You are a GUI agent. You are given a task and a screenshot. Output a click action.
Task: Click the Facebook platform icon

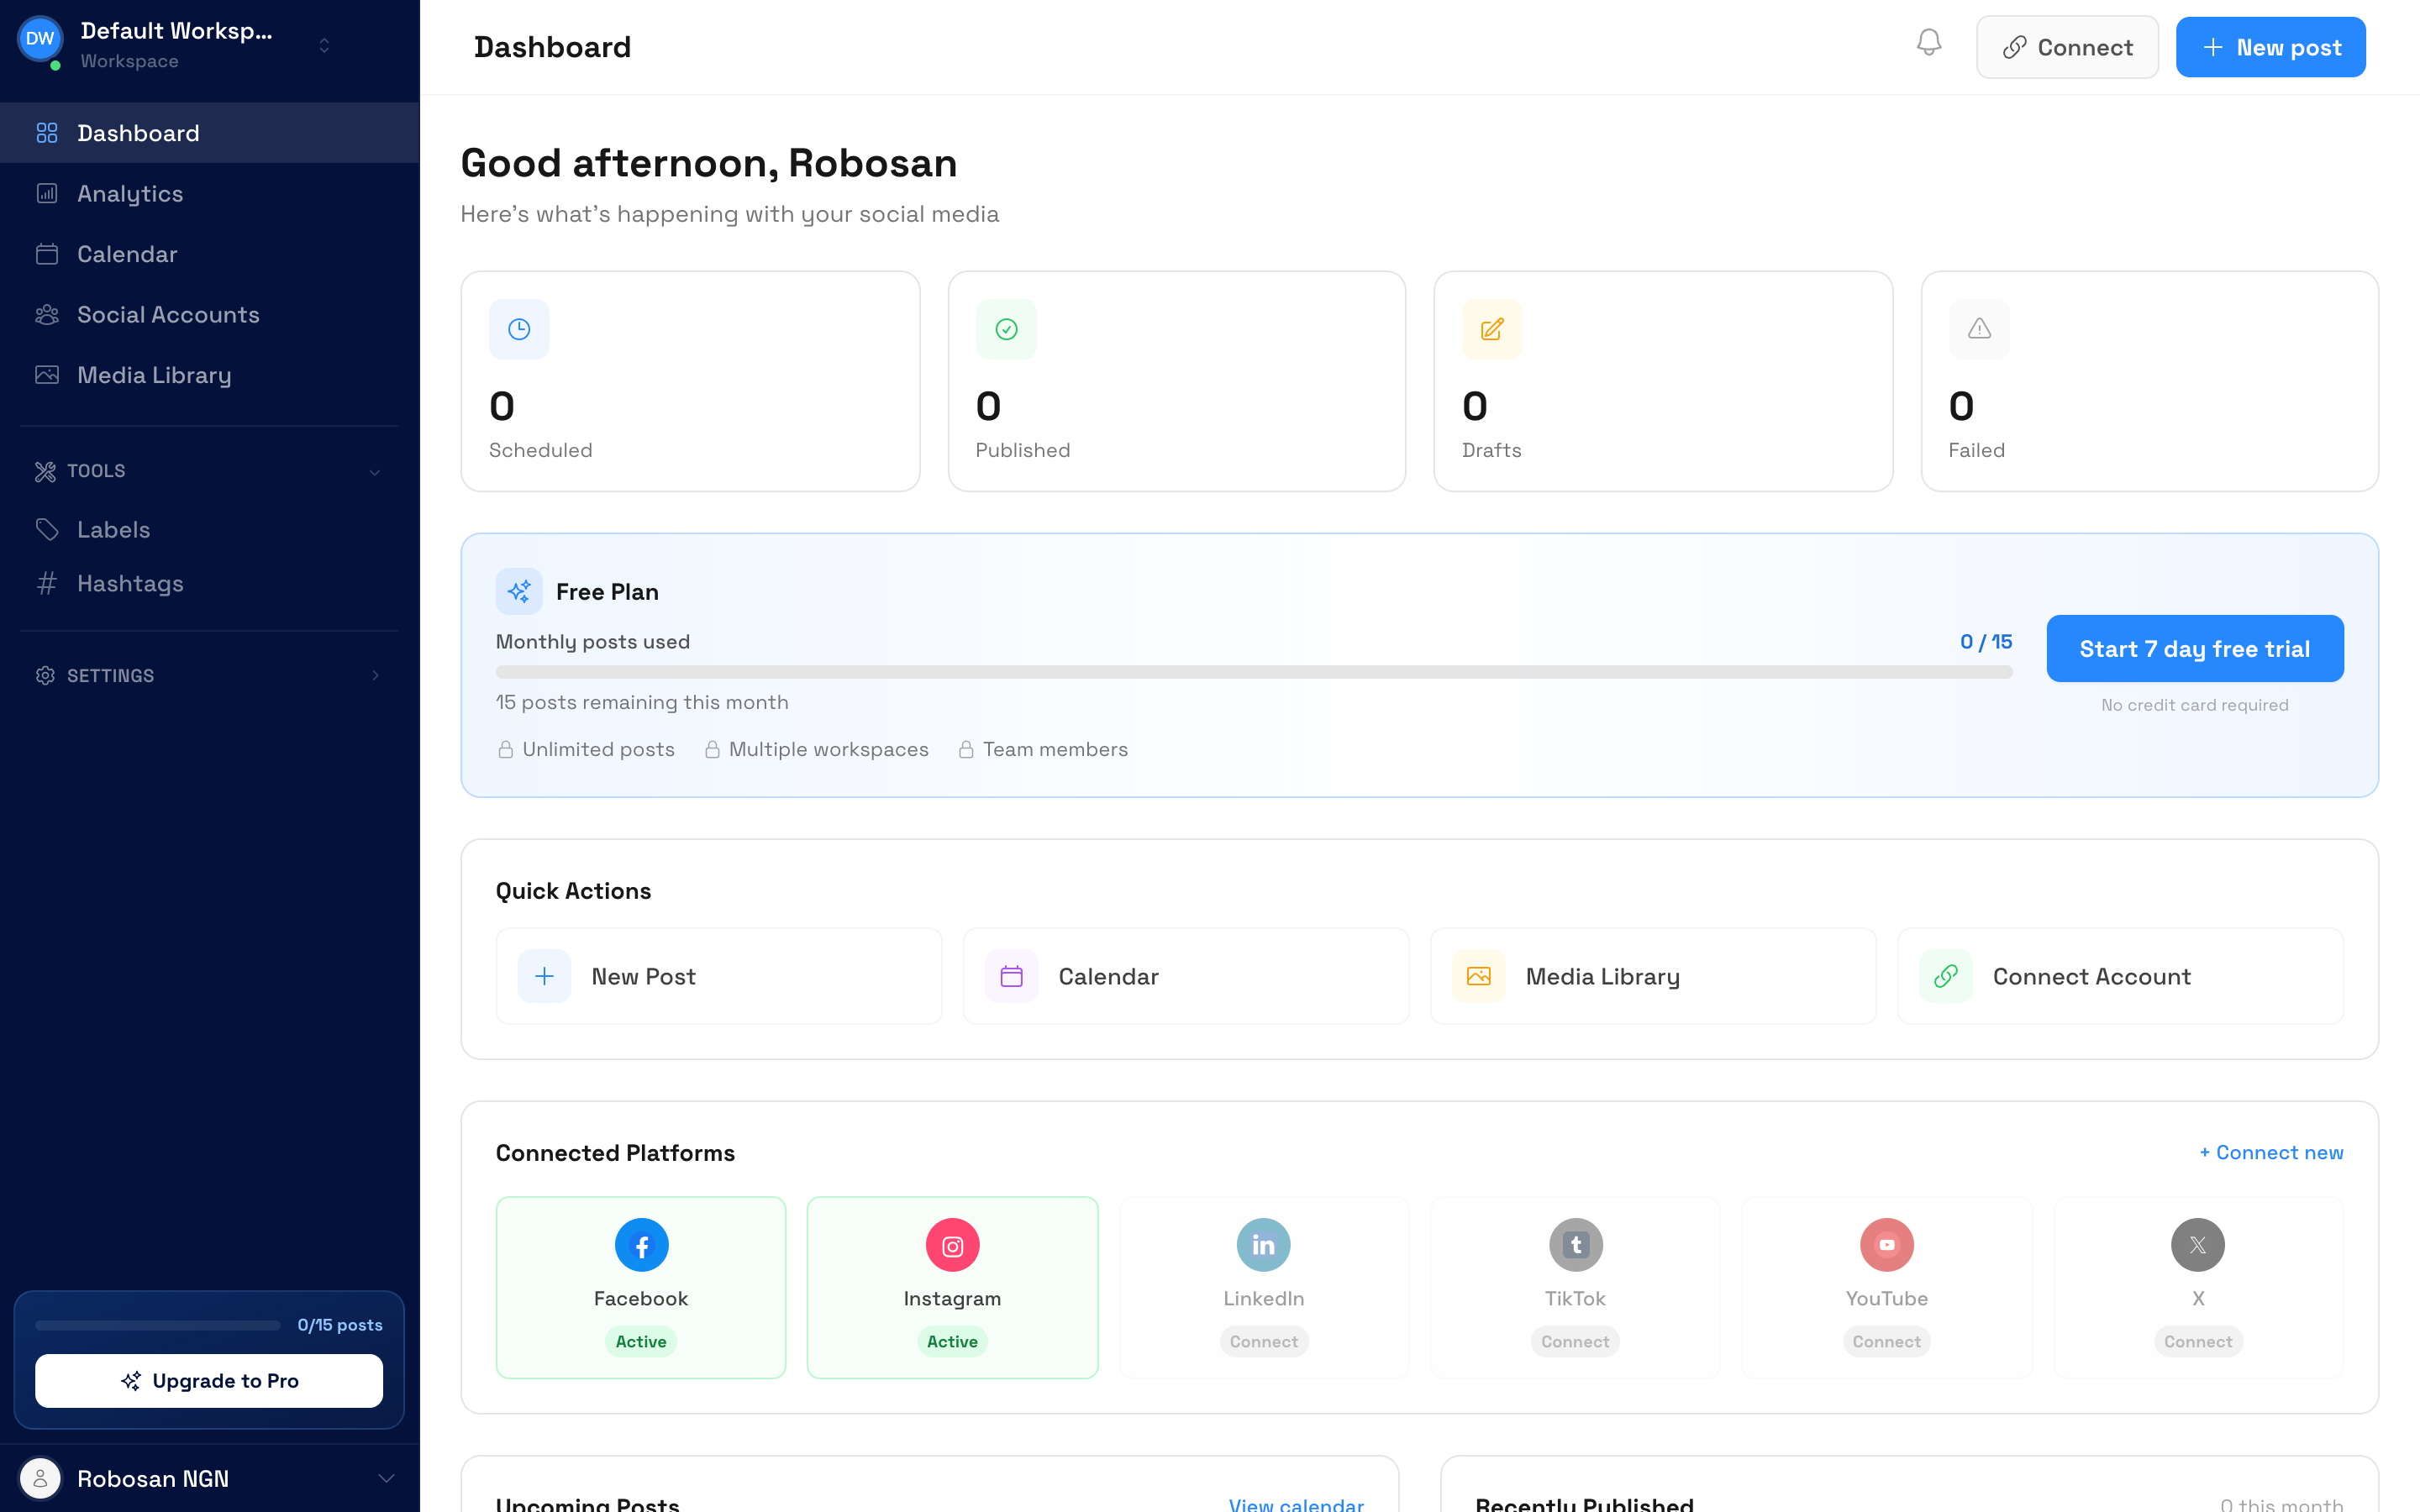point(640,1245)
